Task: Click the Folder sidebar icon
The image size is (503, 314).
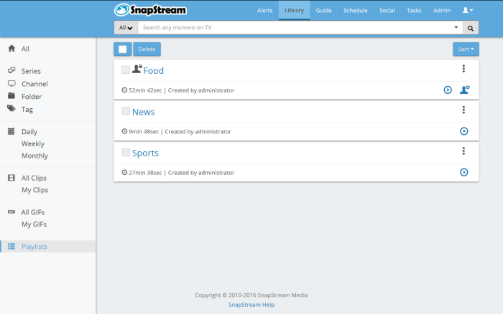Action: tap(11, 95)
